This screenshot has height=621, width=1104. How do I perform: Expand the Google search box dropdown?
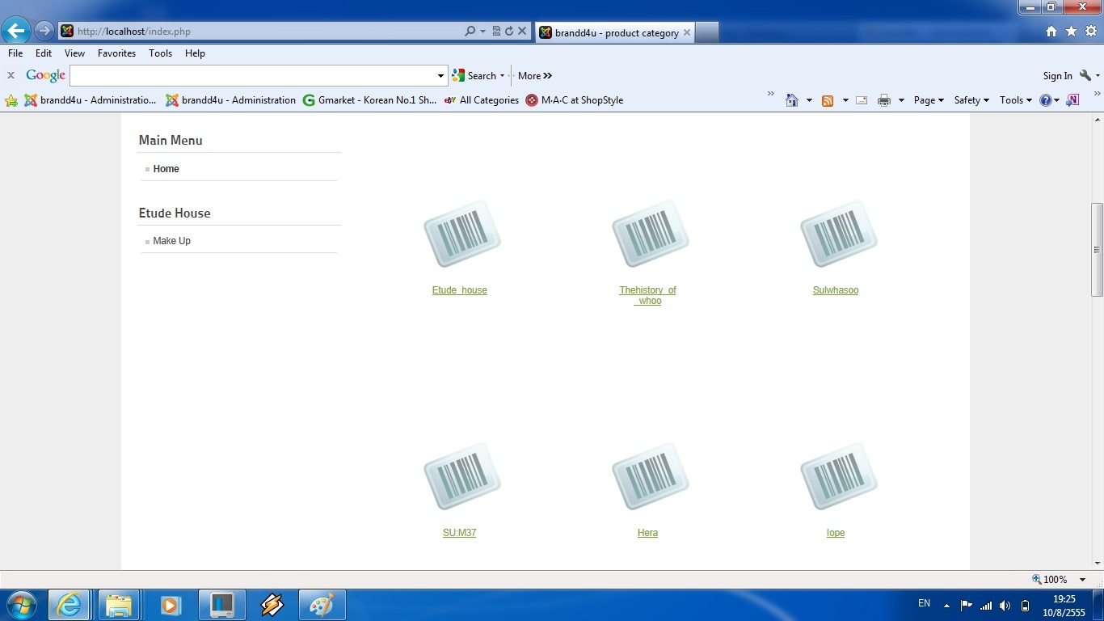pyautogui.click(x=440, y=75)
